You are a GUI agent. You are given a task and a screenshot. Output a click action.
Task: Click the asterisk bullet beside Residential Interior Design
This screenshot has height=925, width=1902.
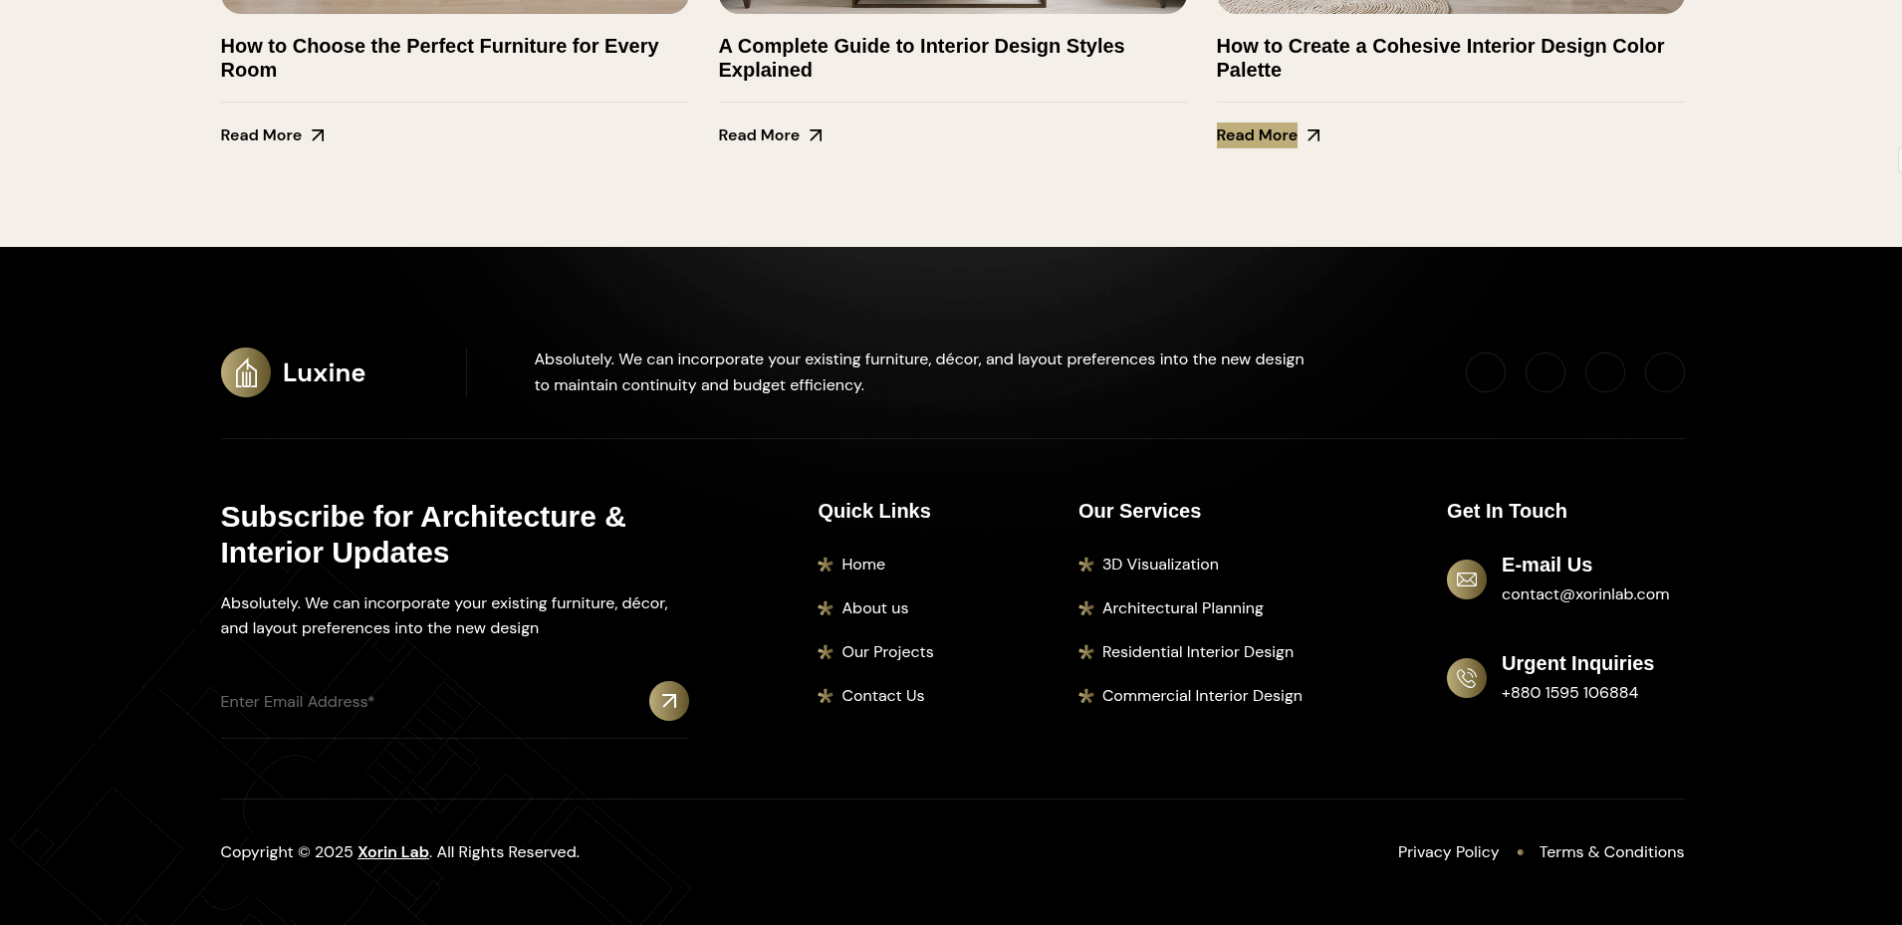(x=1086, y=652)
